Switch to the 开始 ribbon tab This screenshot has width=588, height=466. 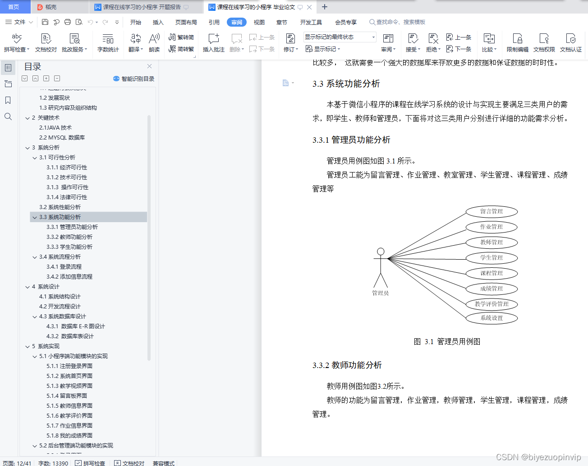(x=136, y=22)
